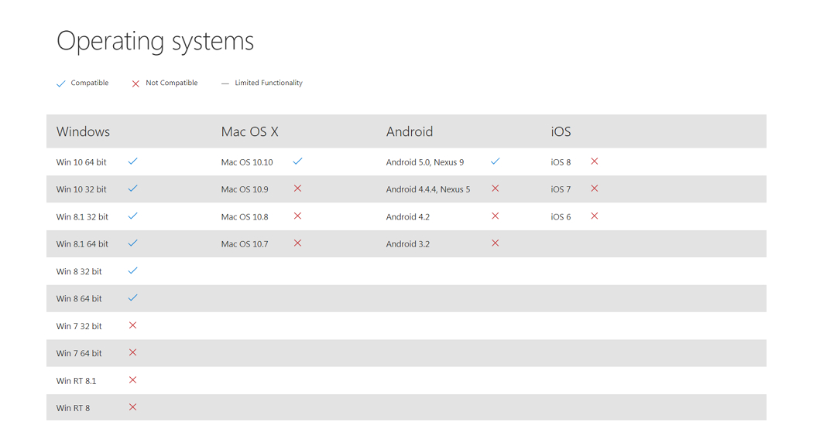The width and height of the screenshot is (813, 442).
Task: Click the red X next to Win 7 32 bit
Action: click(132, 325)
